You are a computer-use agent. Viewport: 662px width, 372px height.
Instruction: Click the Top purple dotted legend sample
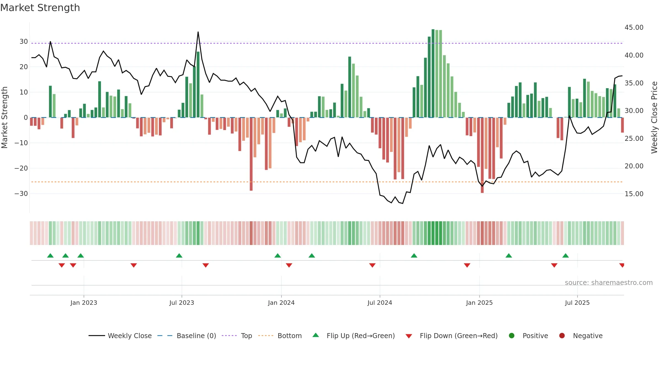[x=229, y=336]
